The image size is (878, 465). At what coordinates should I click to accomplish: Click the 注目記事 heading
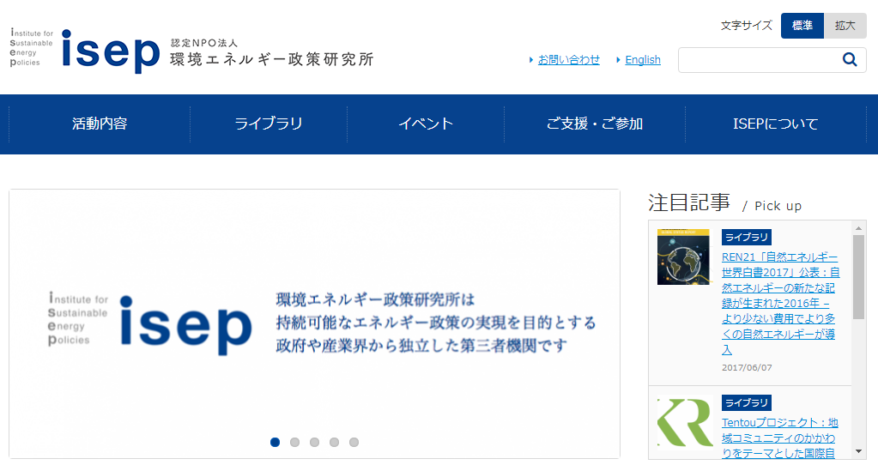[x=689, y=202]
